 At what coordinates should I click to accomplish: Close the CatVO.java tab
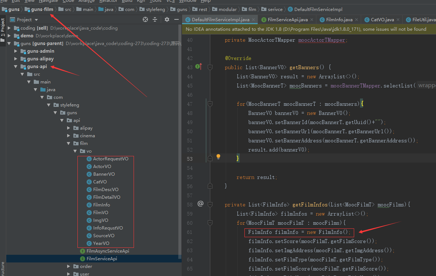click(398, 20)
